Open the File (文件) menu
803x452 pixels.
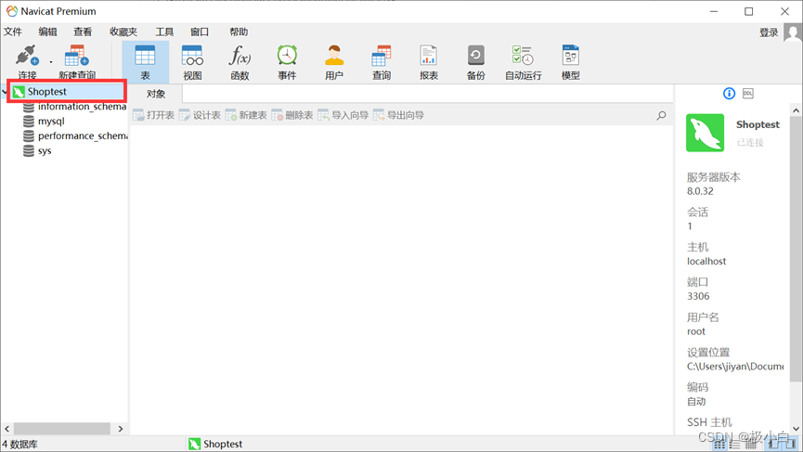[13, 32]
